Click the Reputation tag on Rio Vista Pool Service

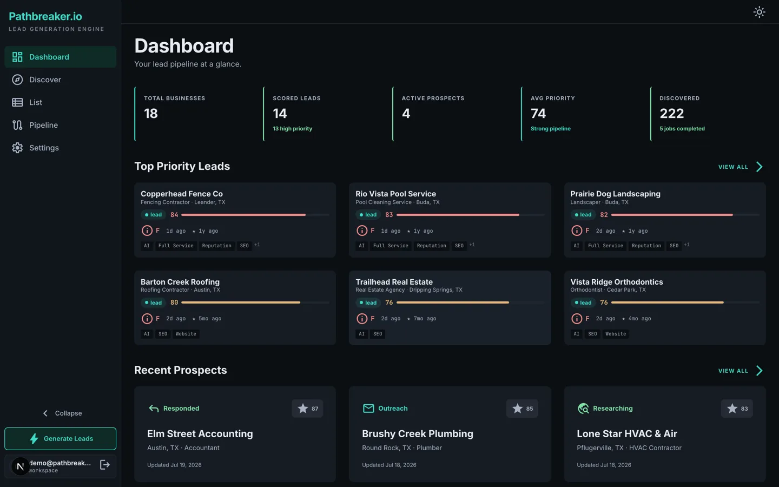click(x=432, y=246)
